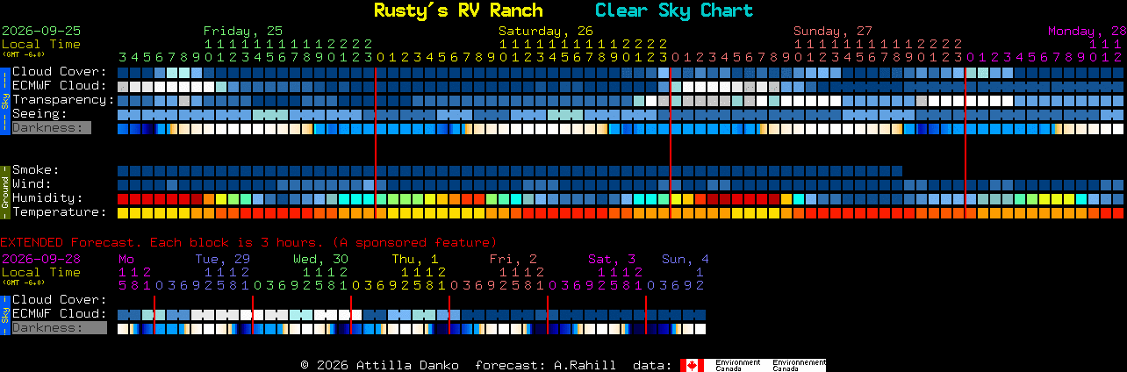The height and width of the screenshot is (372, 1127).
Task: Click the ECMWF Cloud row label
Action: point(60,86)
